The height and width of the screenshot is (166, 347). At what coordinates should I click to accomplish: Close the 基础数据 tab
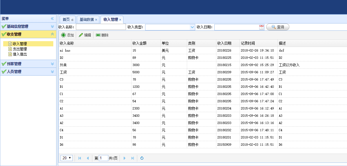pyautogui.click(x=96, y=20)
